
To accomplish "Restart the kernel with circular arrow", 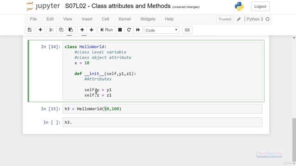I will 129,30.
